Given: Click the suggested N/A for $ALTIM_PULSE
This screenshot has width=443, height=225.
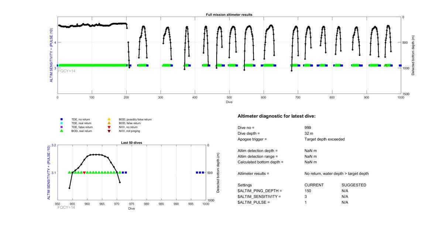Looking at the screenshot, I should (345, 203).
